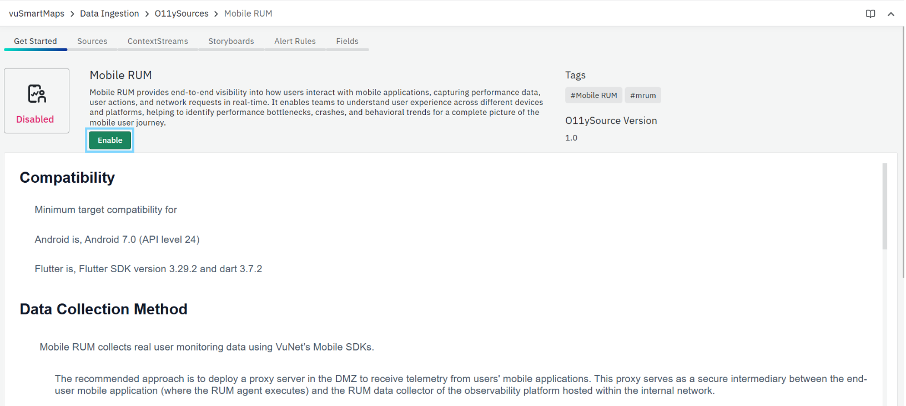Switch to the Get Started tab
This screenshot has width=906, height=406.
tap(36, 41)
